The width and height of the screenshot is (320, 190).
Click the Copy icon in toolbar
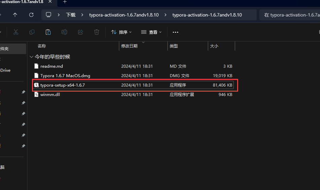(32, 32)
